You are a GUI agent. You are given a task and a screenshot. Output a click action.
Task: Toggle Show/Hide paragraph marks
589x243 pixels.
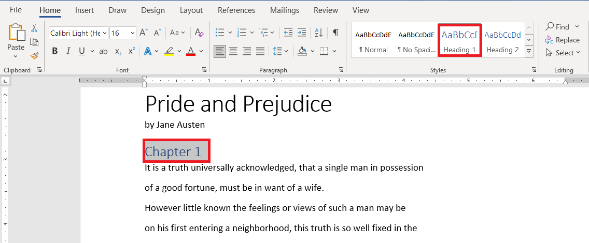click(x=335, y=33)
